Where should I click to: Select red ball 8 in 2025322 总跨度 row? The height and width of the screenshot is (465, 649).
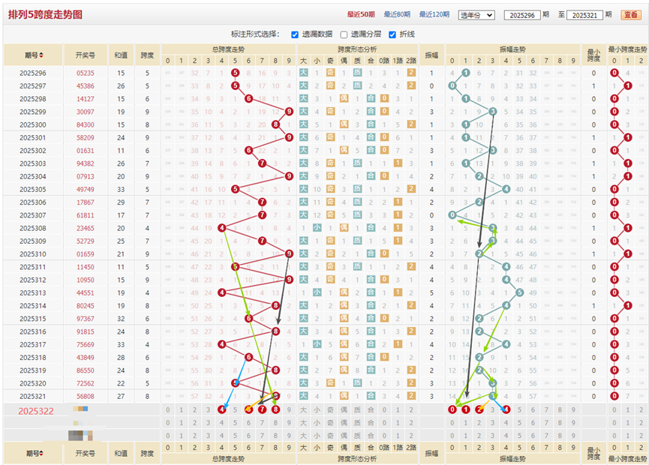click(x=275, y=409)
